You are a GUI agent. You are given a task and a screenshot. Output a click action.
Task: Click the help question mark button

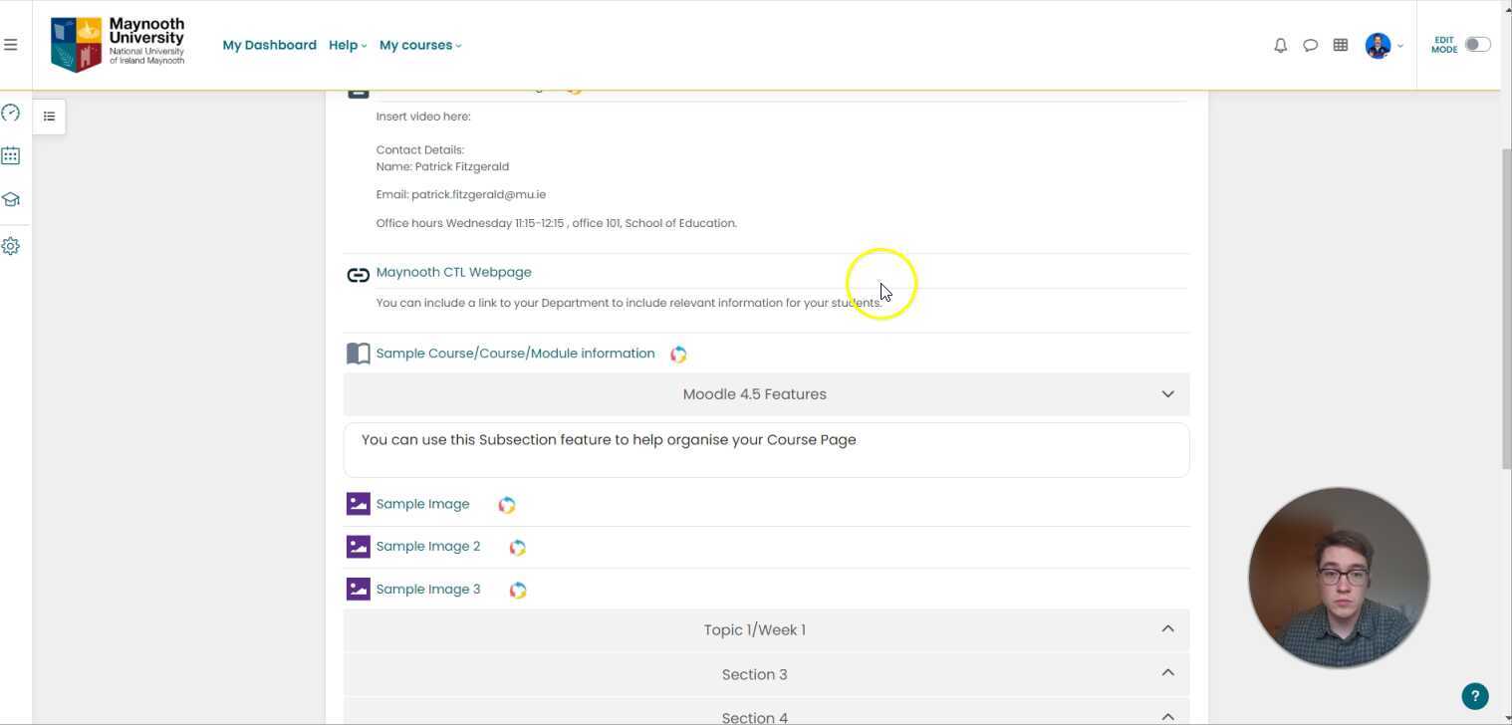tap(1474, 696)
